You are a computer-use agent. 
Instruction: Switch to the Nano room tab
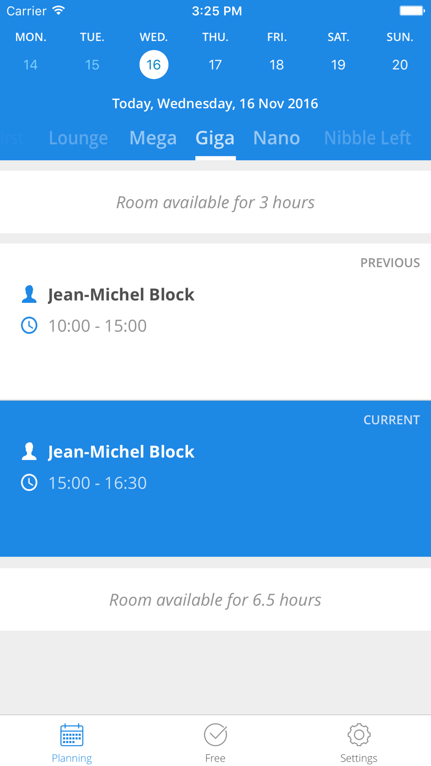(277, 138)
